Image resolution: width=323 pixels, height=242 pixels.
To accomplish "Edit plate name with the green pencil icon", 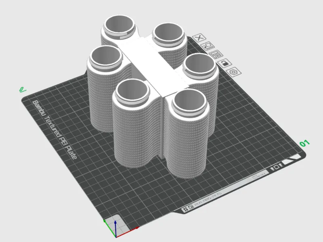I will (23, 90).
